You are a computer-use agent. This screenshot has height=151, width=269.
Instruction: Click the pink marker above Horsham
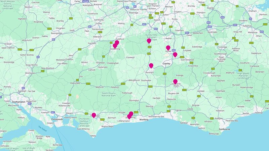[151, 65]
